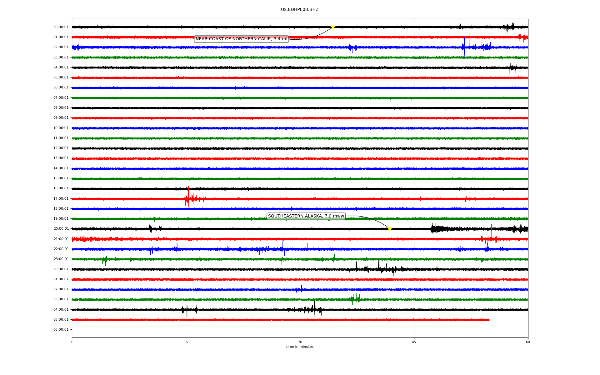The width and height of the screenshot is (600, 375).
Task: Click the blue spike burst on 02:00:01 trace
Action: click(465, 47)
